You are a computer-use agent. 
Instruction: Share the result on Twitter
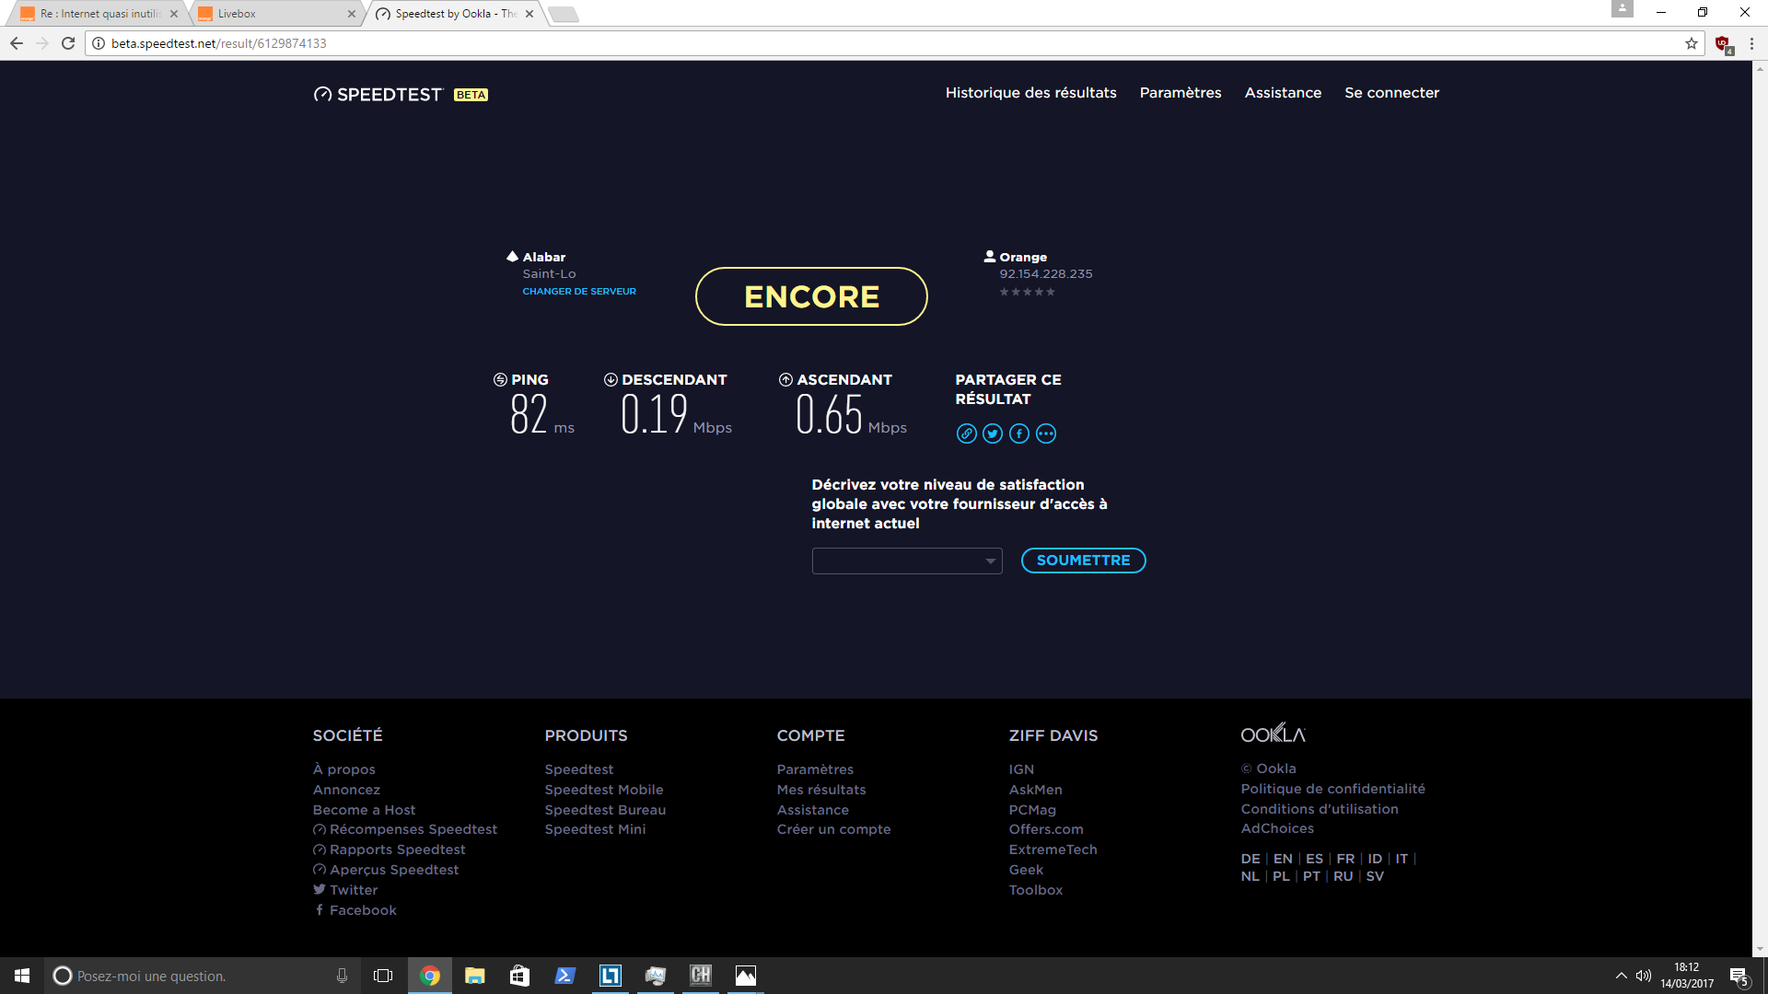pyautogui.click(x=993, y=433)
